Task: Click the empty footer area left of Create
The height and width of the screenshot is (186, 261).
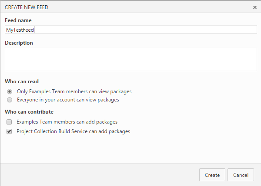Action: click(96, 175)
